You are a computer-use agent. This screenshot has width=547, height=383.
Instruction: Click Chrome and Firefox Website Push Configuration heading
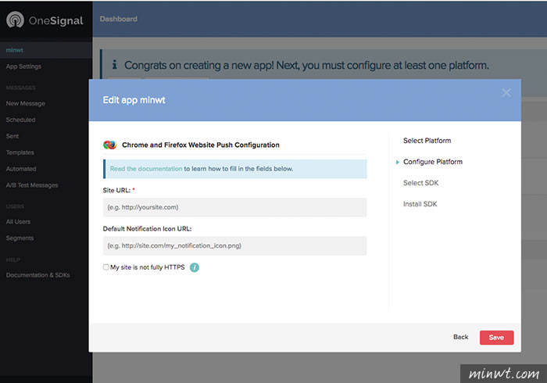click(201, 145)
